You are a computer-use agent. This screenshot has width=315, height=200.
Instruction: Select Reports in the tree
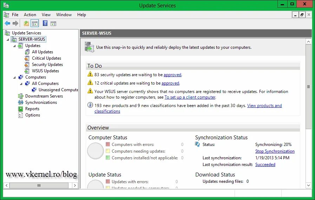point(32,109)
